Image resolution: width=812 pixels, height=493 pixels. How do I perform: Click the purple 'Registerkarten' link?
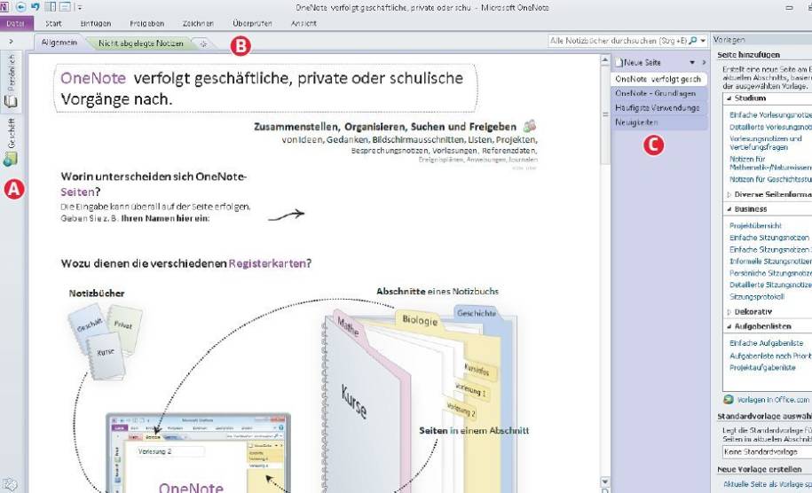[x=267, y=264]
